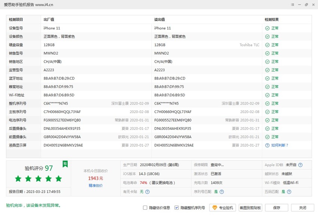
Task: Click the iOS version 14.3 (18C66)
Action: [x=149, y=174]
